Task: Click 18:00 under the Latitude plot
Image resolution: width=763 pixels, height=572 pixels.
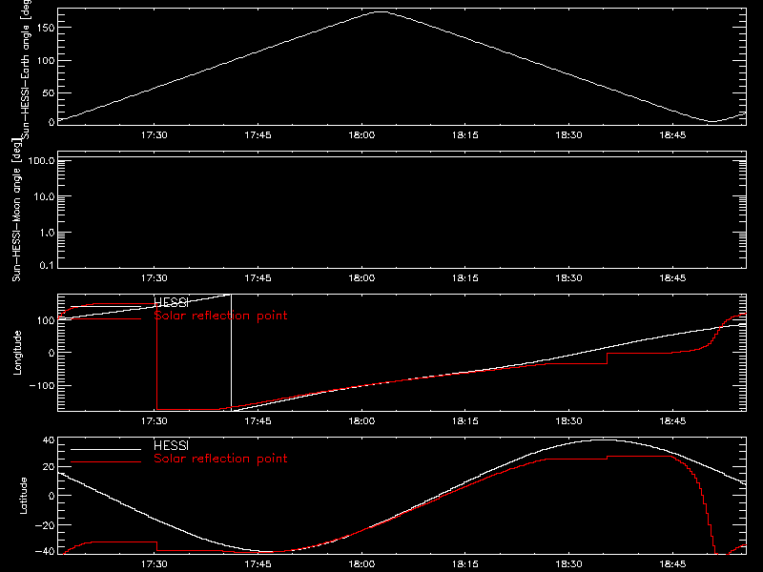Action: pyautogui.click(x=361, y=564)
